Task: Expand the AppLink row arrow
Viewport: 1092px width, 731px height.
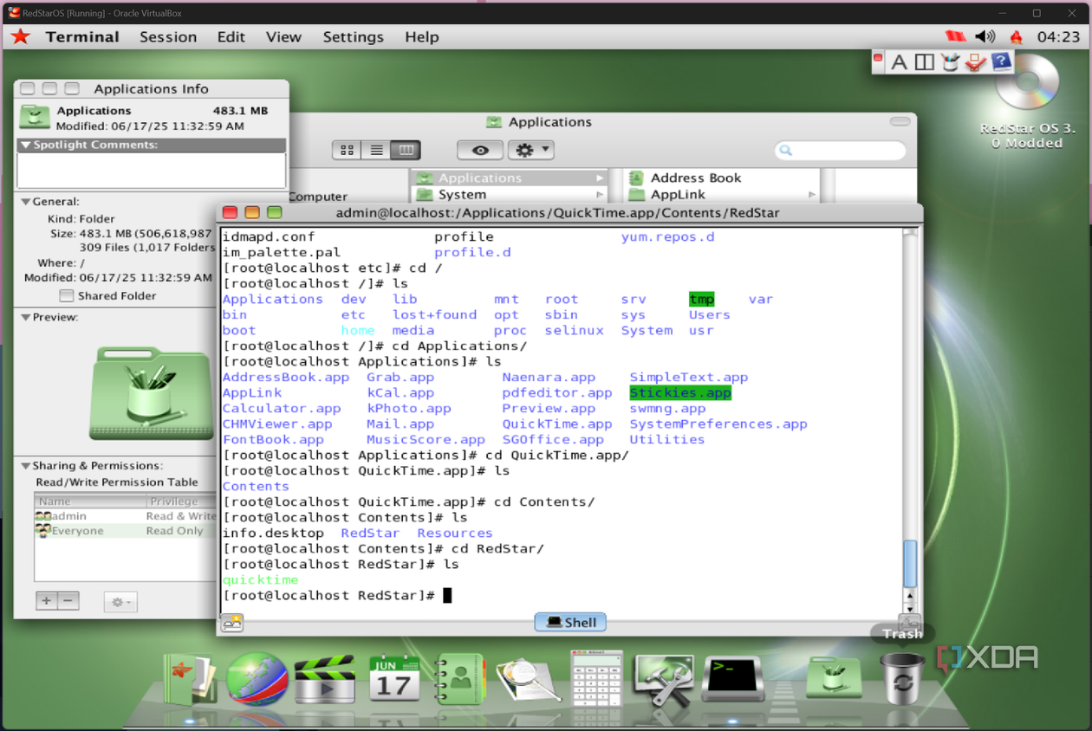Action: pyautogui.click(x=812, y=195)
